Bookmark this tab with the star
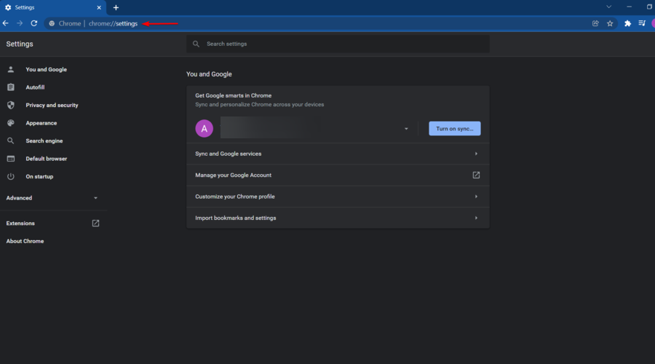Viewport: 655px width, 364px height. pos(610,23)
